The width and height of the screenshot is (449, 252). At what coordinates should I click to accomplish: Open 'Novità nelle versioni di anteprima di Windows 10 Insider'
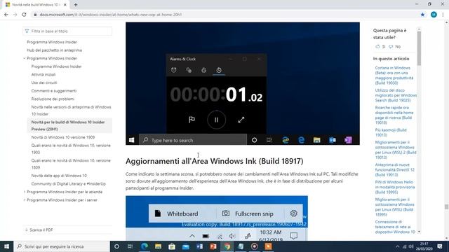pos(72,111)
